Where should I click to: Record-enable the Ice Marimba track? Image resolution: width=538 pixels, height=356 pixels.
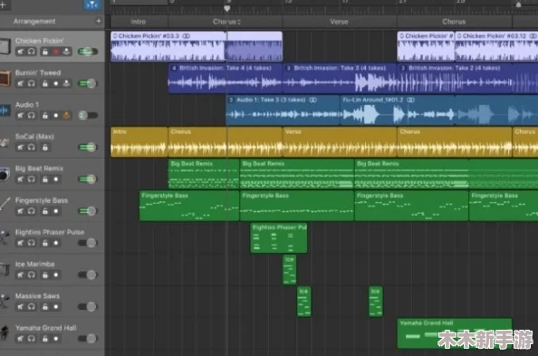[x=56, y=275]
